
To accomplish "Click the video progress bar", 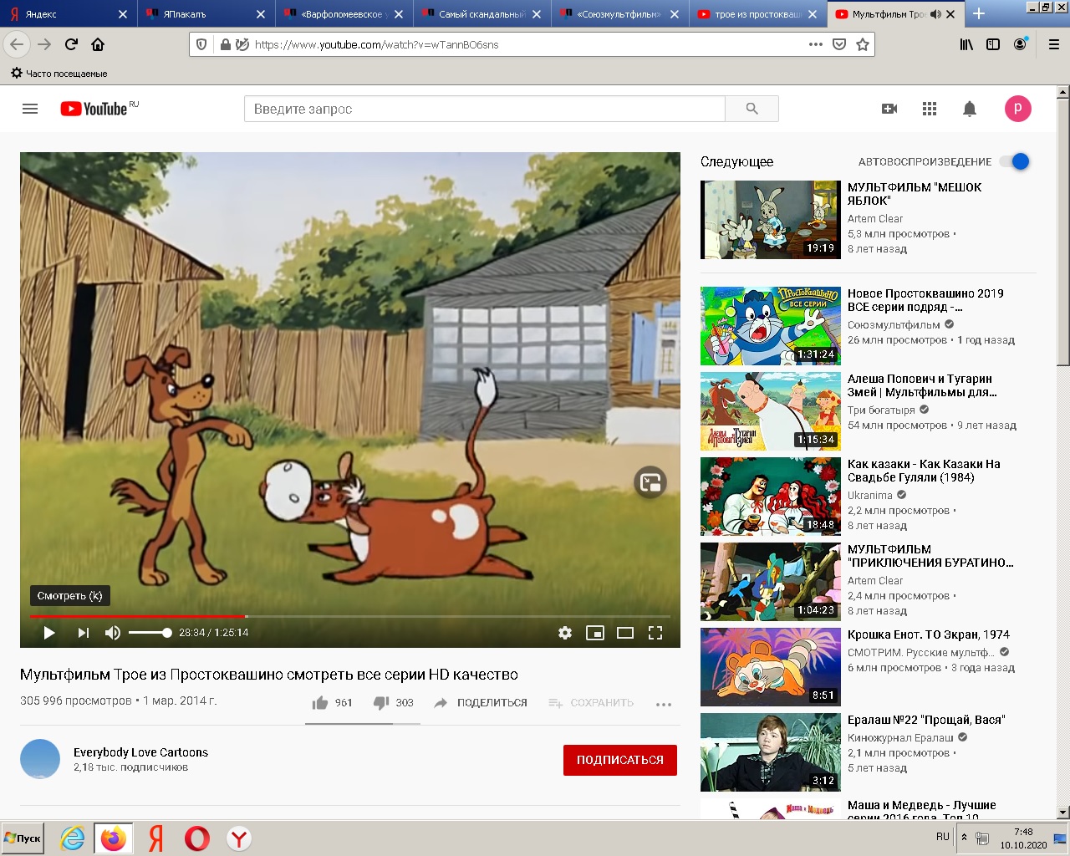I will coord(350,617).
